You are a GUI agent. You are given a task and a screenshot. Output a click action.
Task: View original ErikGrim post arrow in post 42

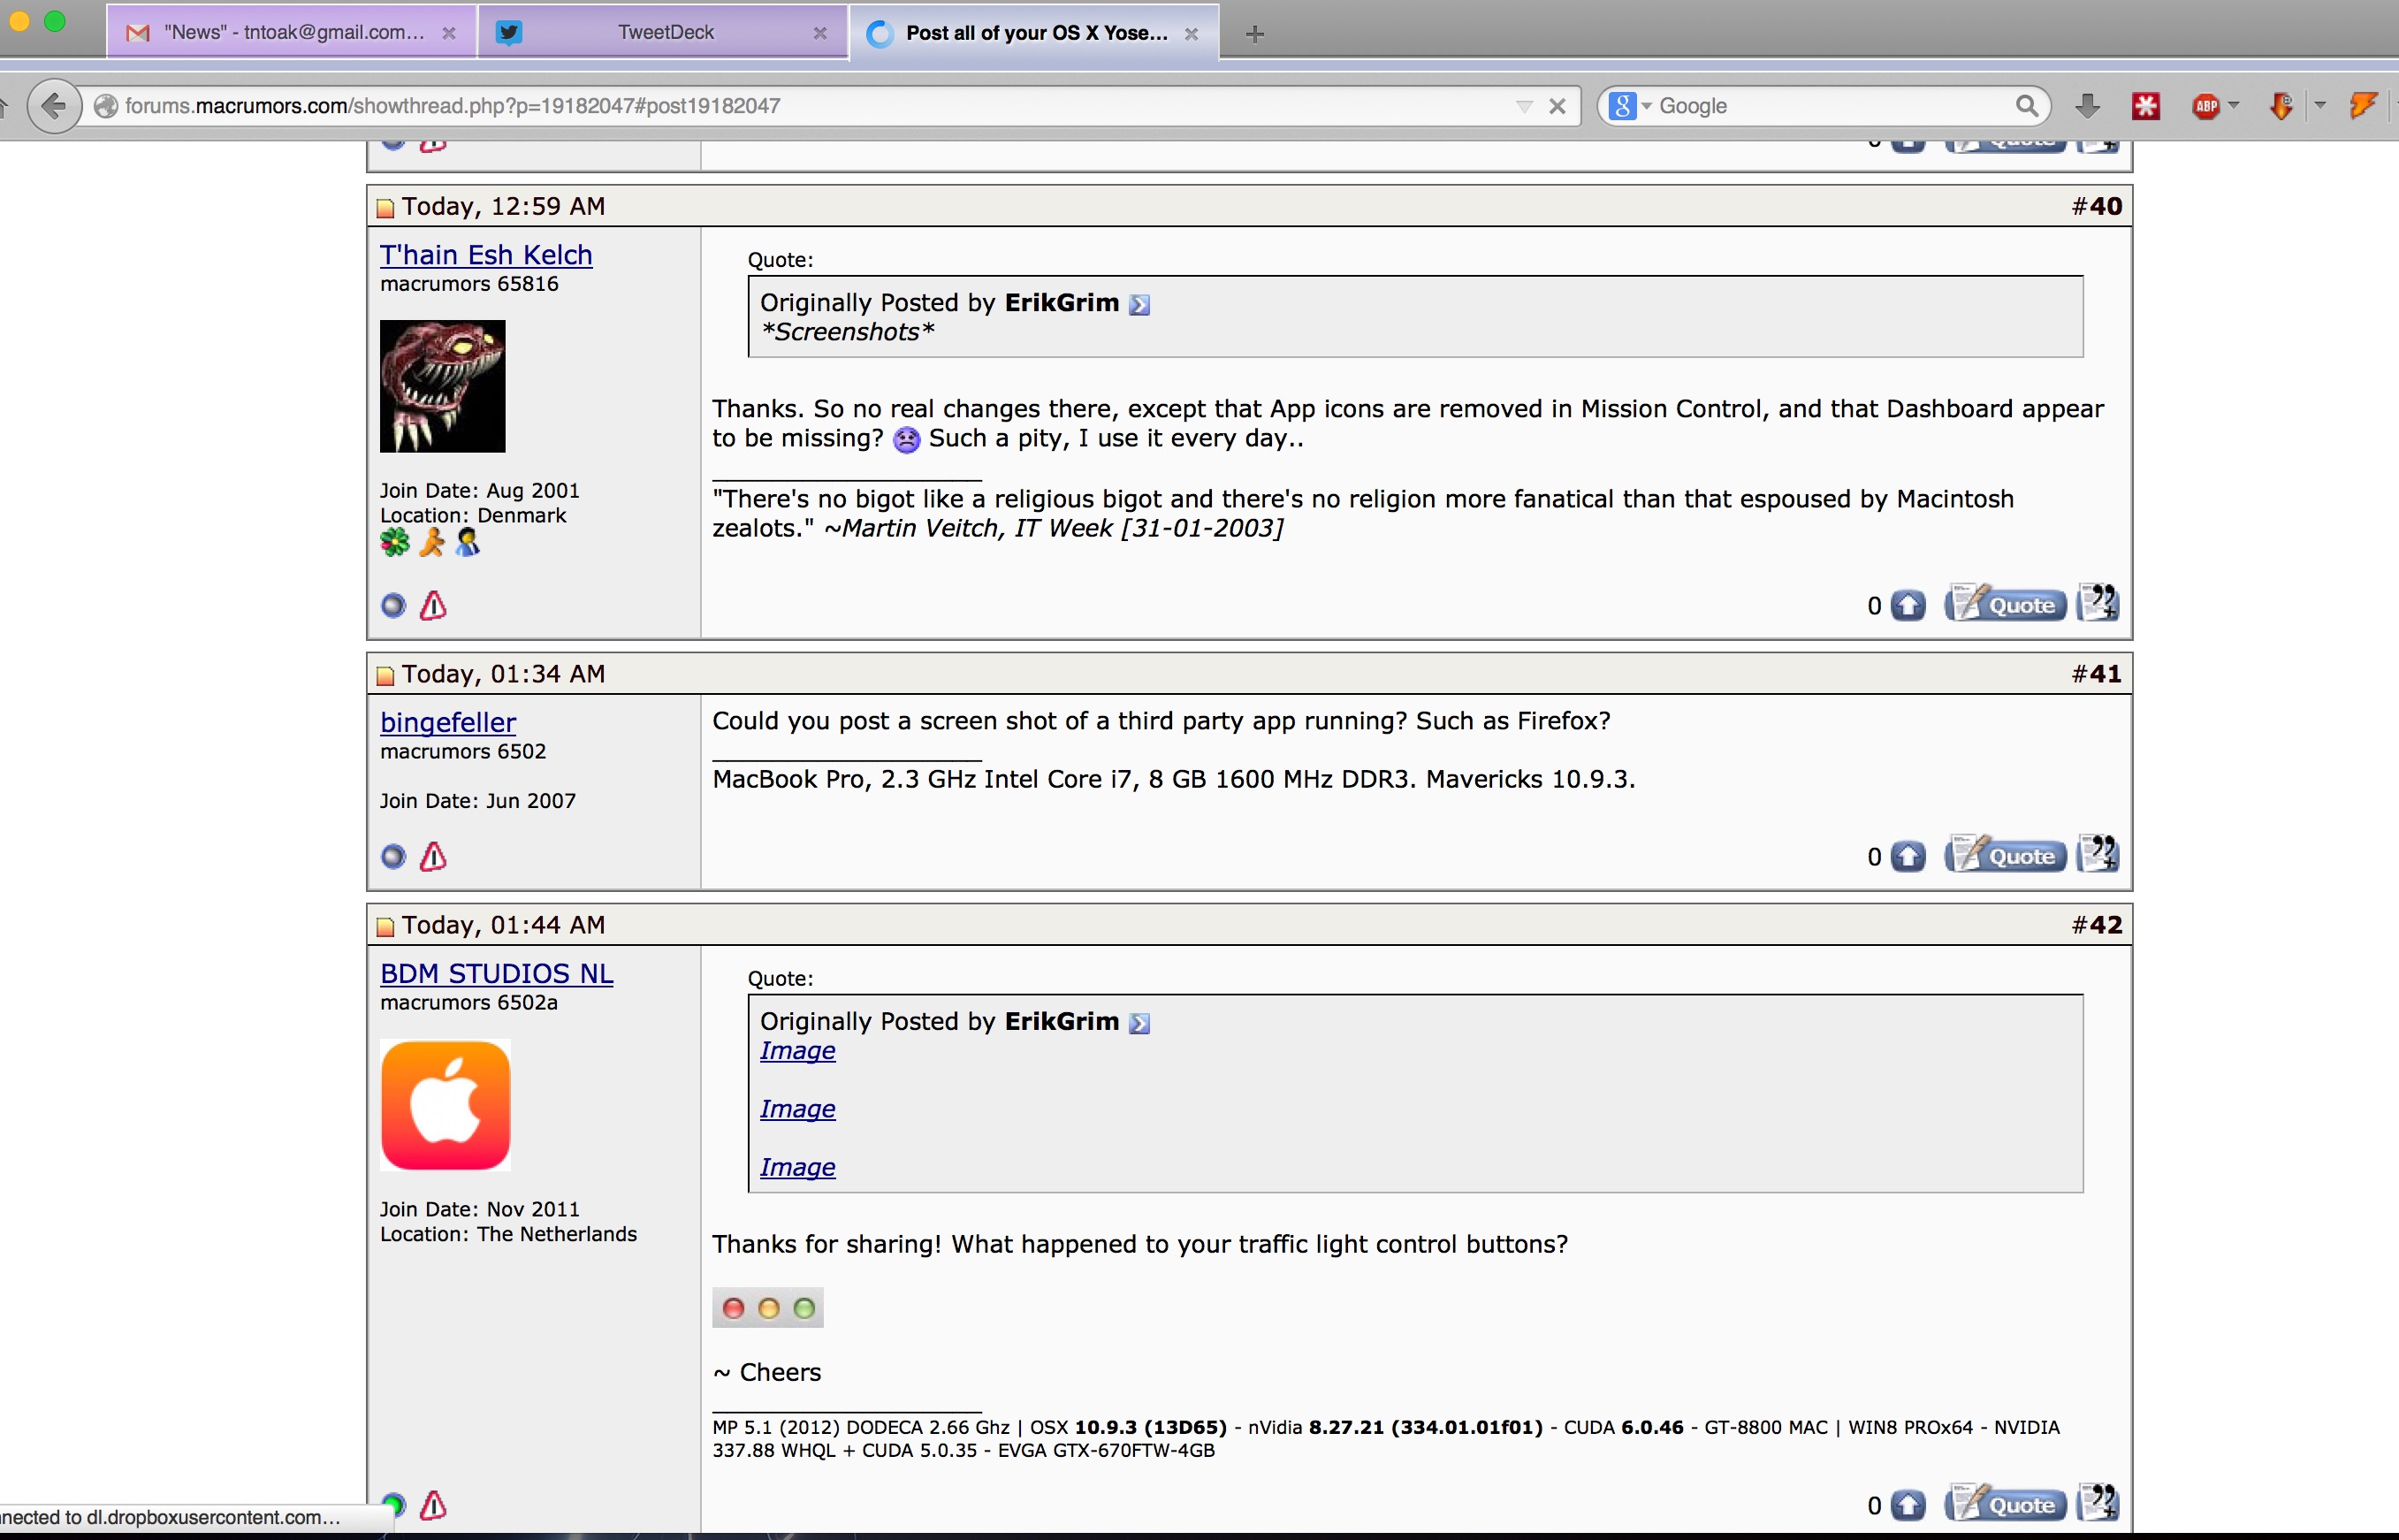[x=1139, y=1023]
